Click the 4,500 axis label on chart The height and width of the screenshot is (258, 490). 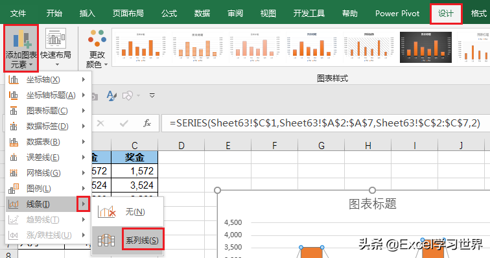pos(233,222)
